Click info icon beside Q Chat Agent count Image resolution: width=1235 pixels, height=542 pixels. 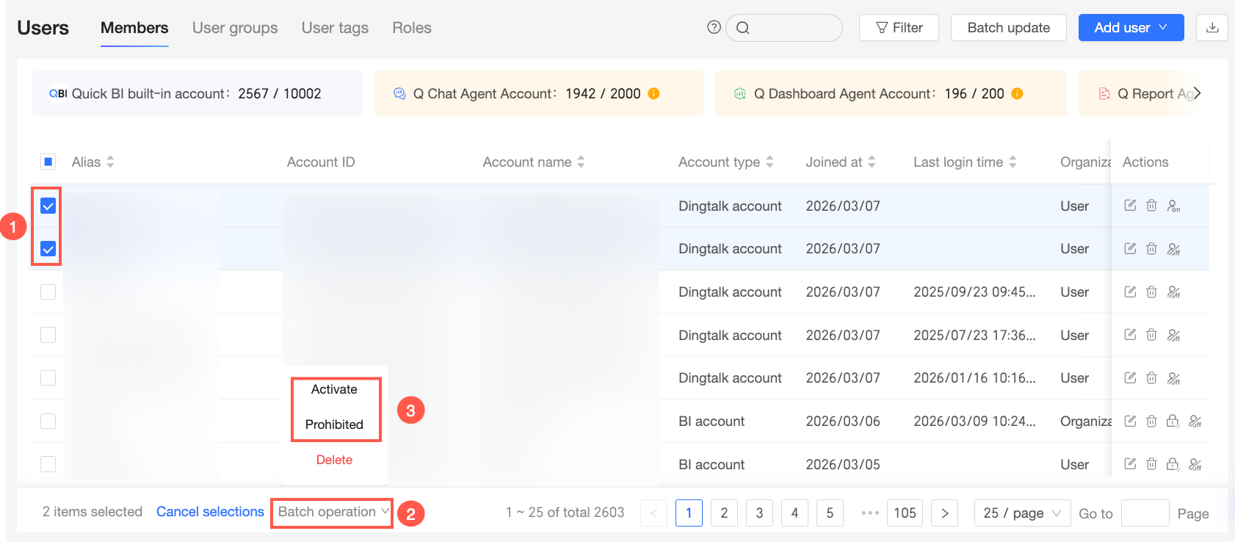point(653,93)
